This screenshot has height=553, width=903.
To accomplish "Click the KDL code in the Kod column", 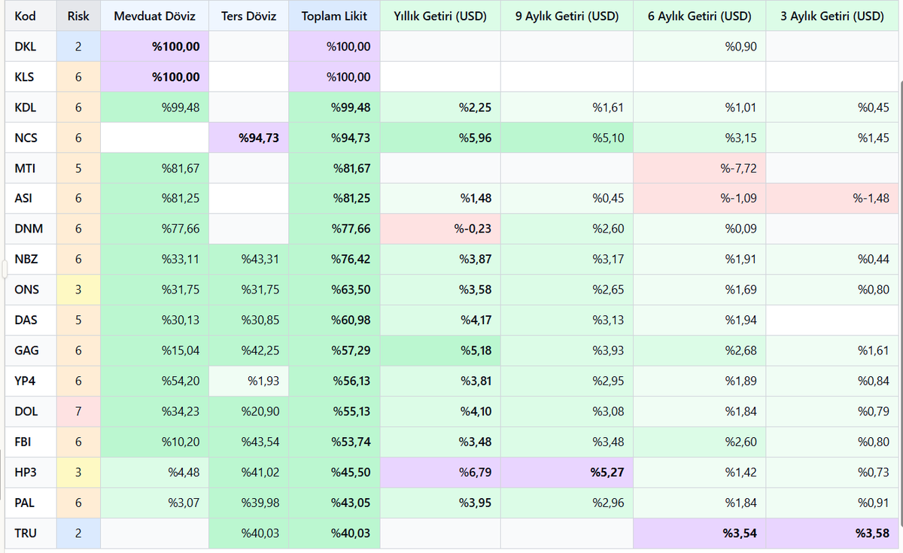I will pos(30,108).
